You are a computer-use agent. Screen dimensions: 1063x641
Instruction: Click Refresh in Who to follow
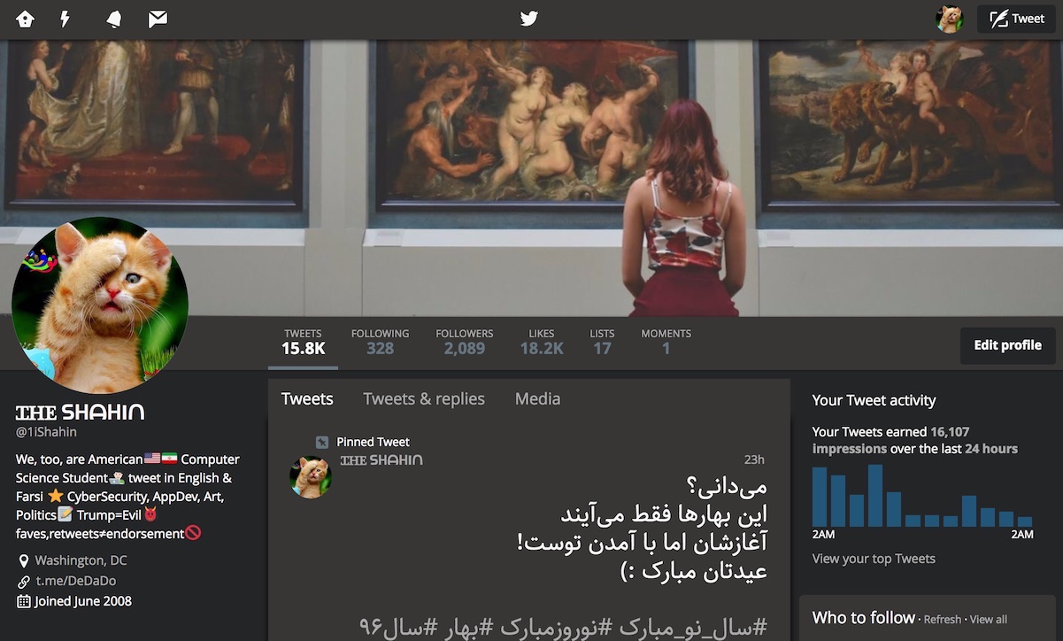pyautogui.click(x=942, y=620)
